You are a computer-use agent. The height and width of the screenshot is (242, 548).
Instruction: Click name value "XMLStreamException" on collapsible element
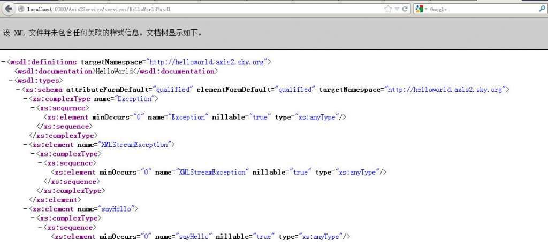tap(134, 145)
